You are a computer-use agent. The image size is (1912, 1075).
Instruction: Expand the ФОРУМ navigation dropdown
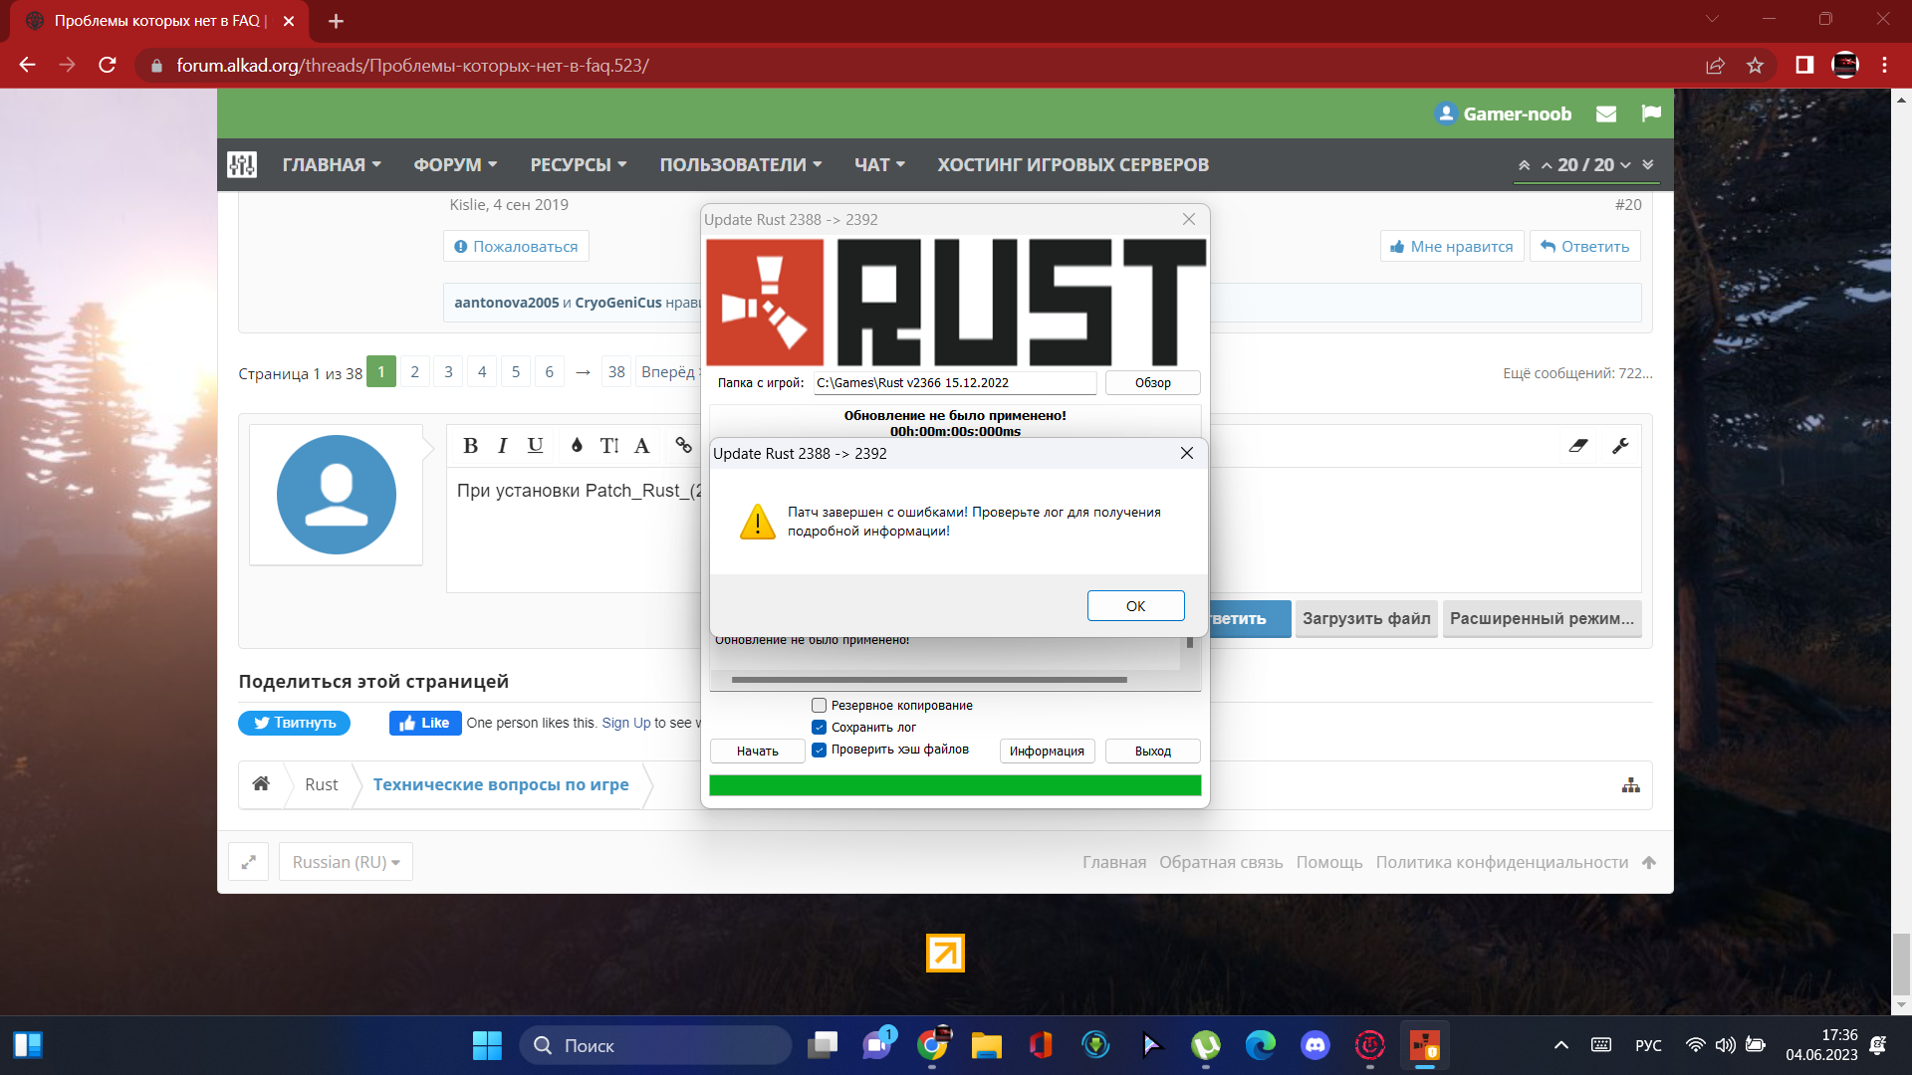coord(455,165)
